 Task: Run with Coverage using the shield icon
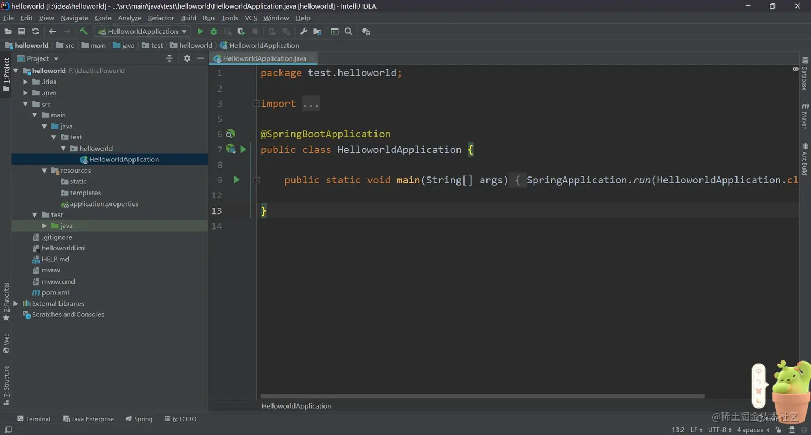241,31
